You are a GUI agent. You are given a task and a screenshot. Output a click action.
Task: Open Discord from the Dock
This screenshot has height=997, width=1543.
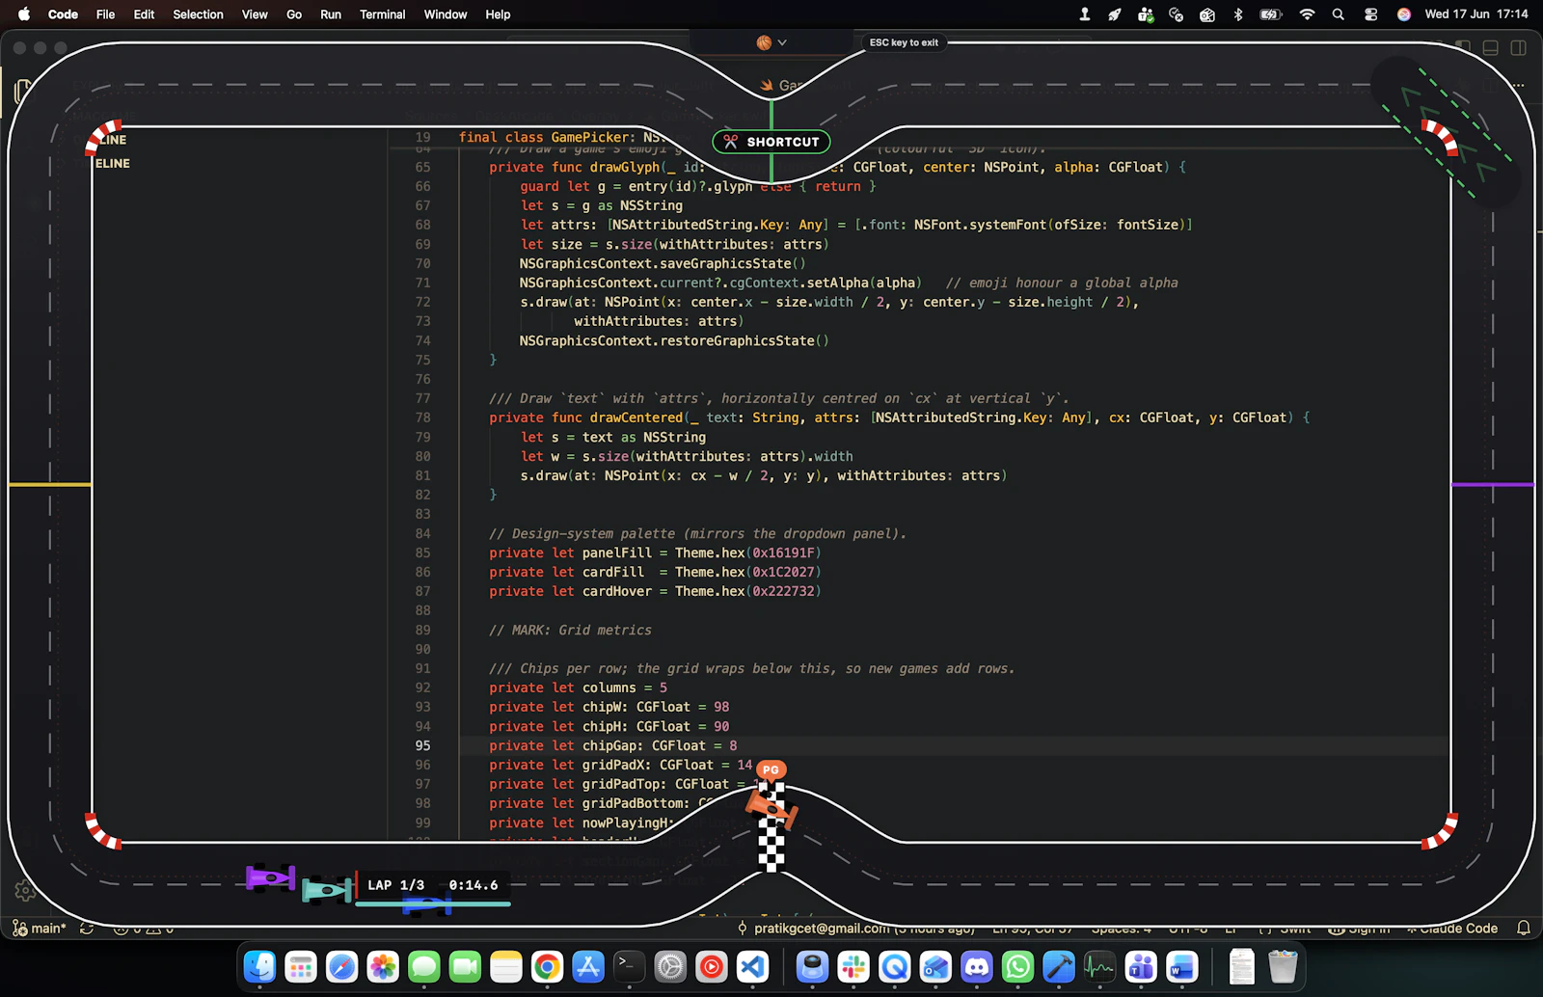tap(977, 966)
